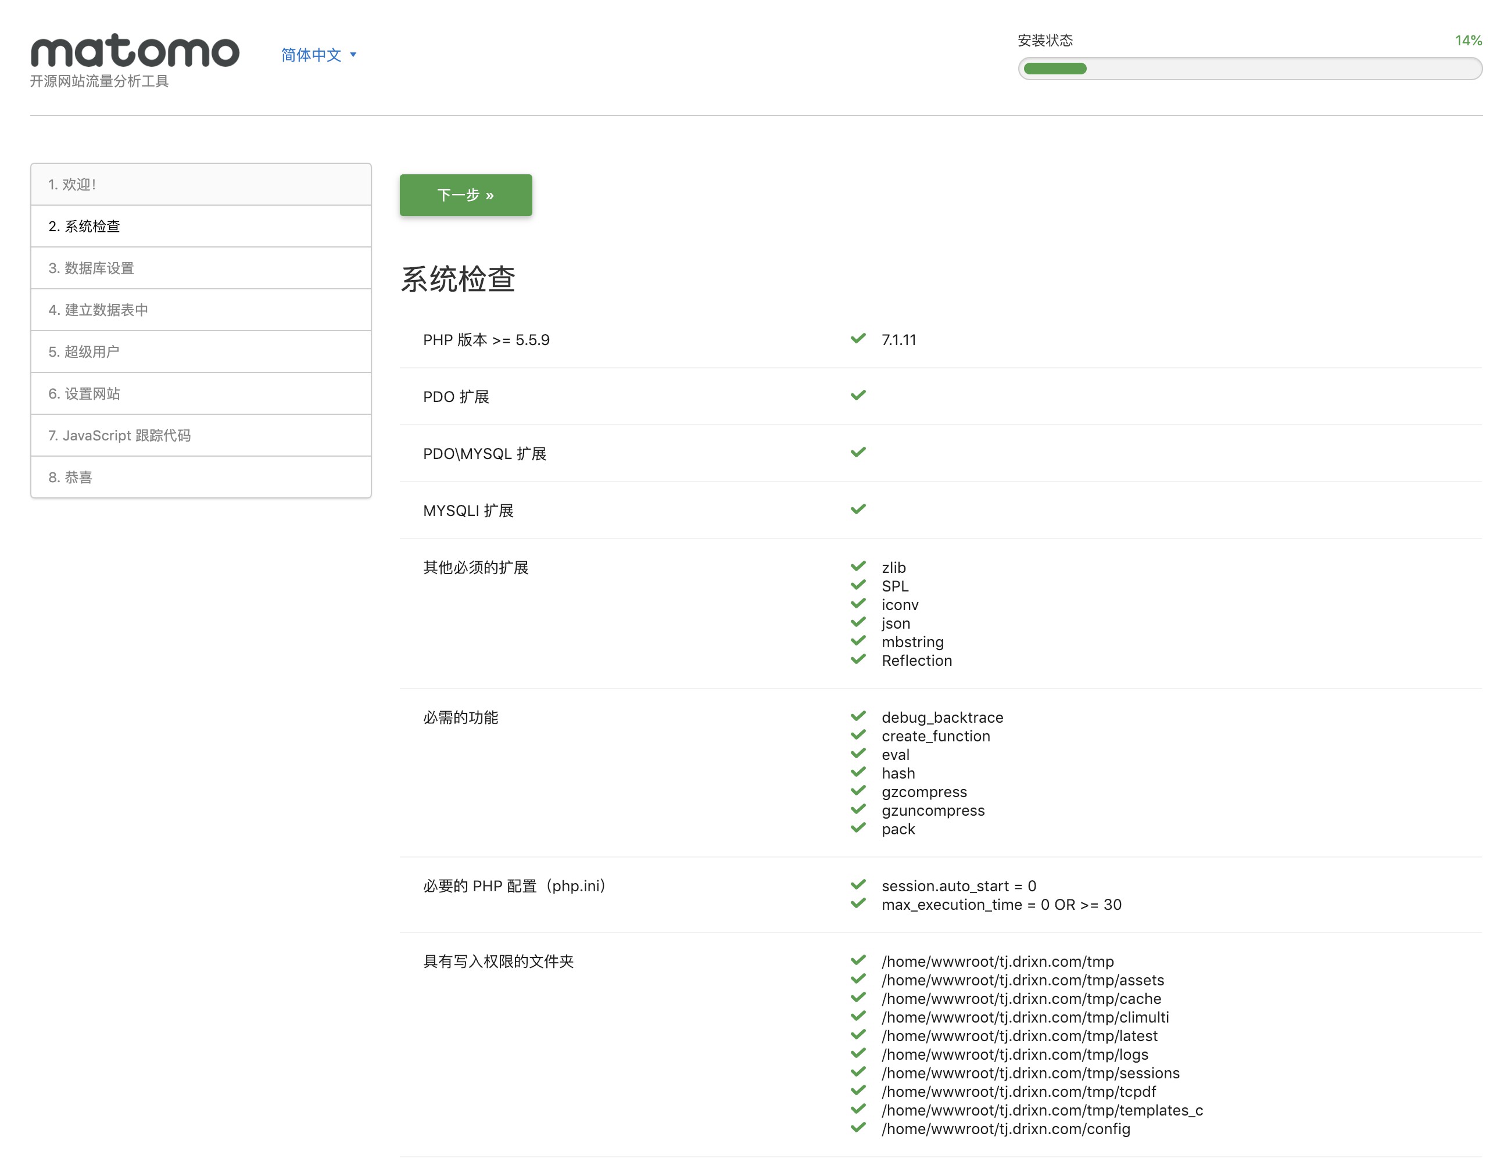Click the checkmark for MYSQLI 扩展
Image resolution: width=1511 pixels, height=1162 pixels.
pos(858,509)
